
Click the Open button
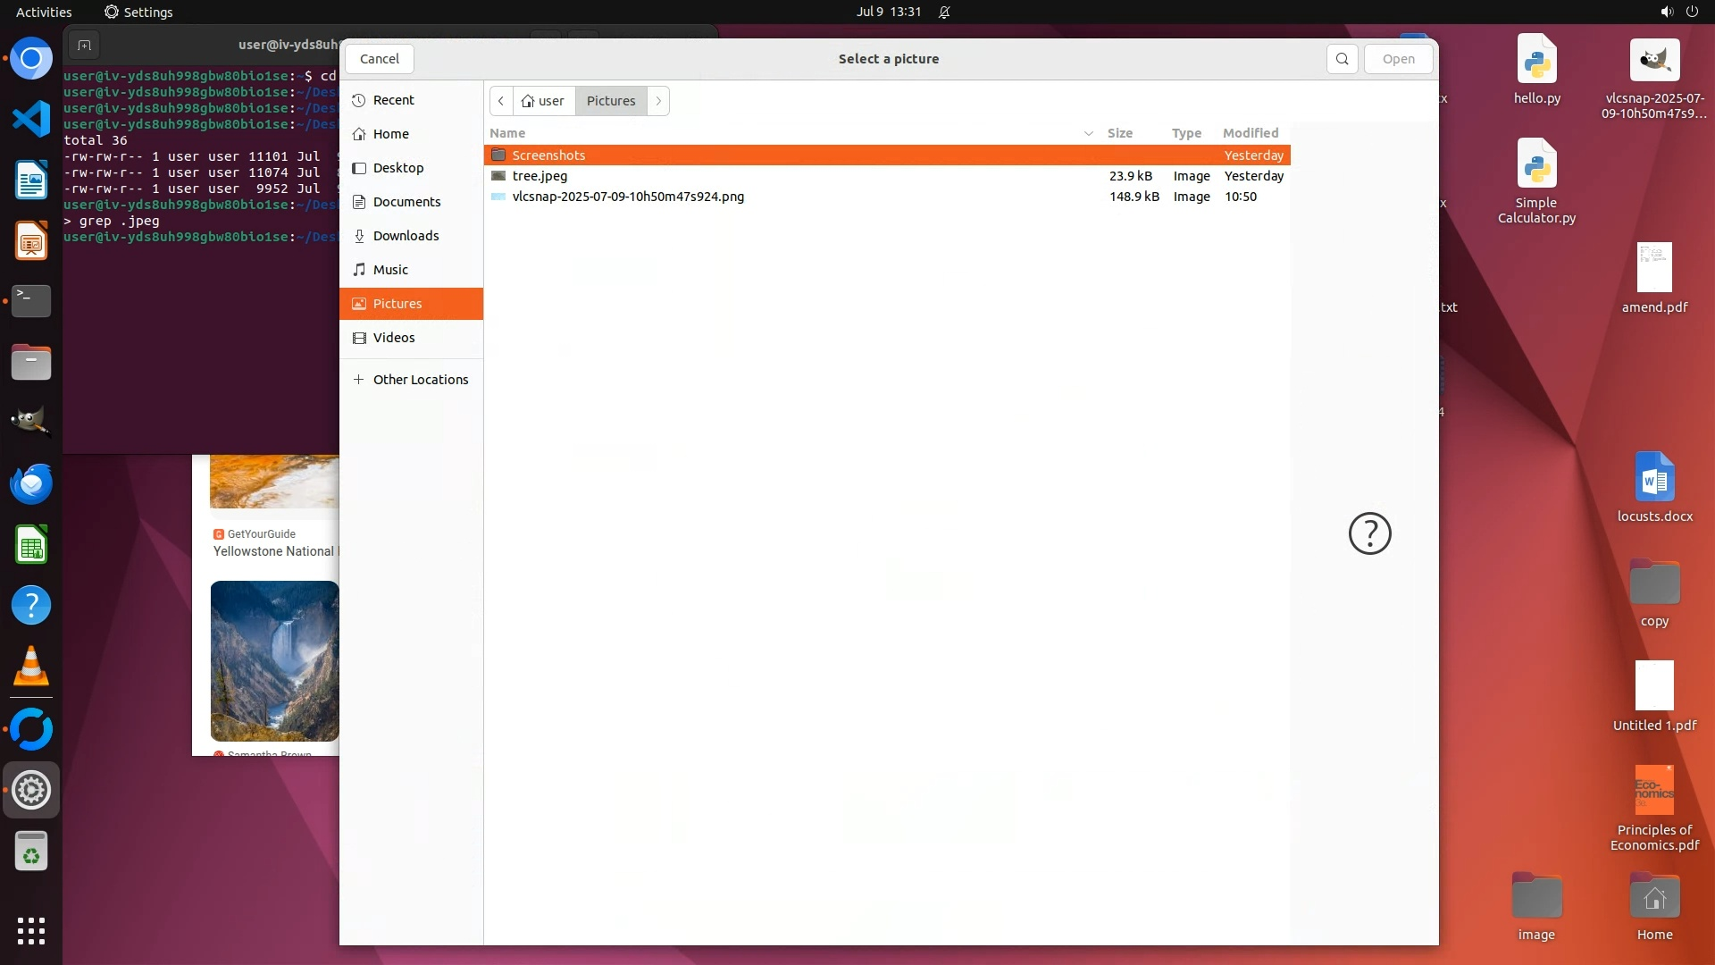pyautogui.click(x=1398, y=59)
